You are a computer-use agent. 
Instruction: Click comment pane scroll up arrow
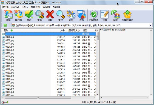coord(151,30)
